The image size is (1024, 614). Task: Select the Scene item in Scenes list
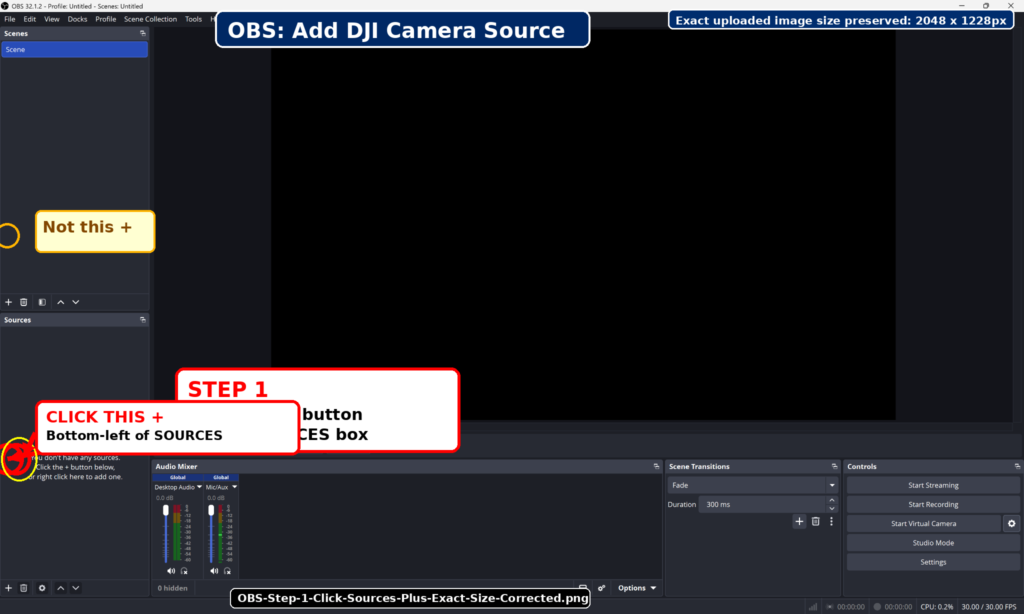74,49
